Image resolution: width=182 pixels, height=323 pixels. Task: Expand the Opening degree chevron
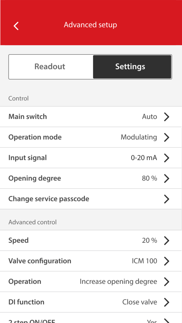coord(167,178)
